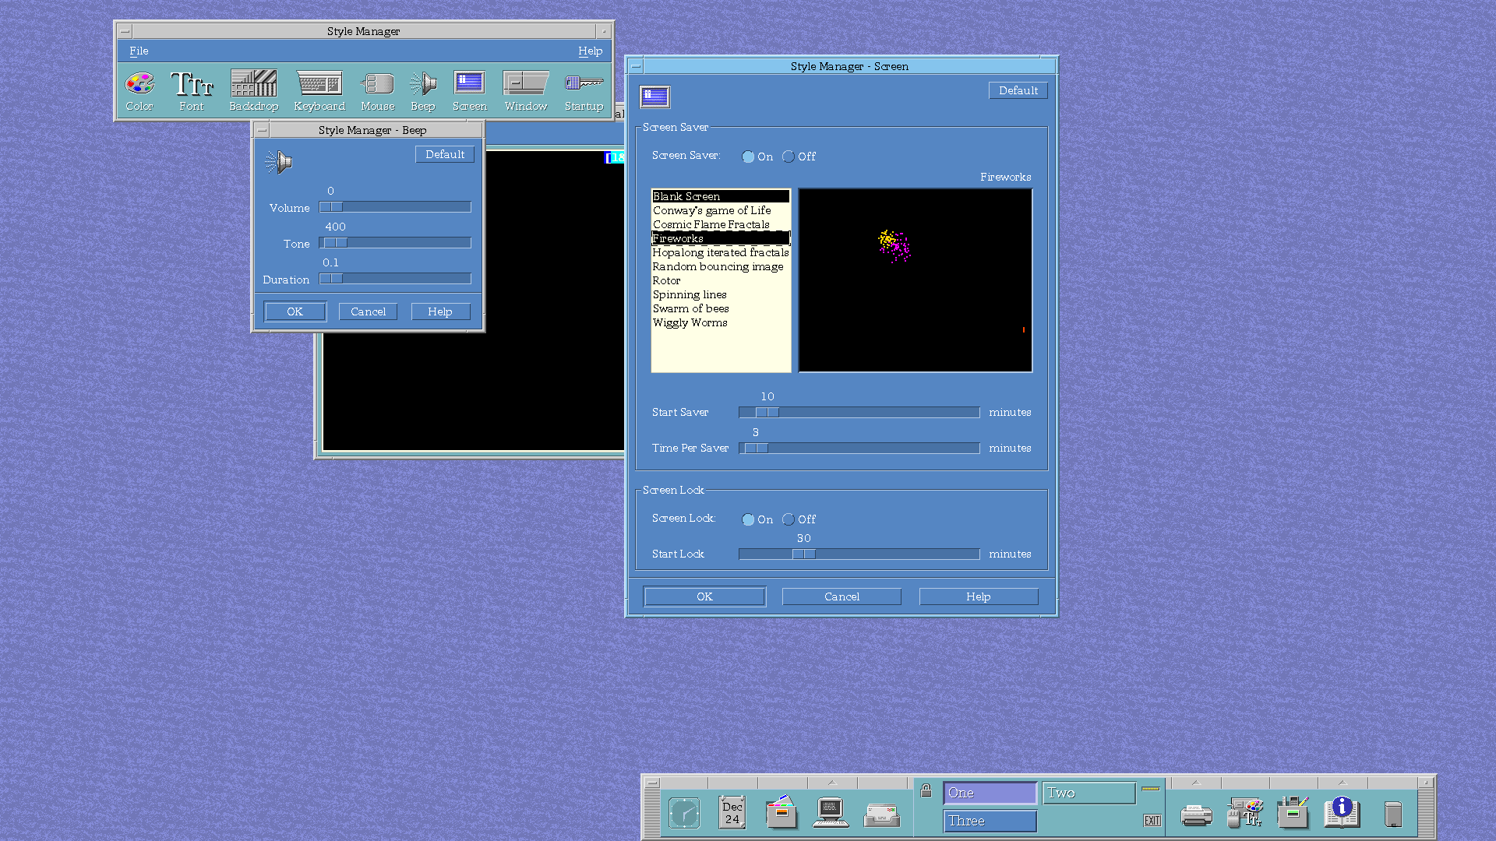Open Keyboard settings in Style Manager

click(x=319, y=91)
